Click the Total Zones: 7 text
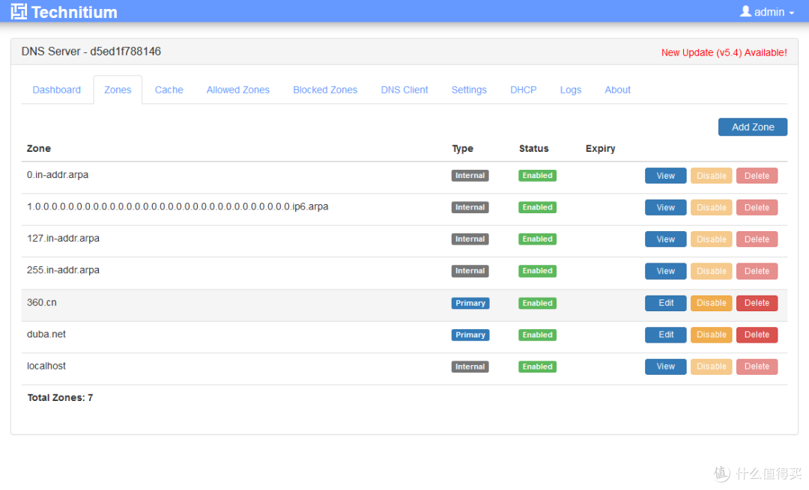The height and width of the screenshot is (490, 809). click(x=60, y=397)
